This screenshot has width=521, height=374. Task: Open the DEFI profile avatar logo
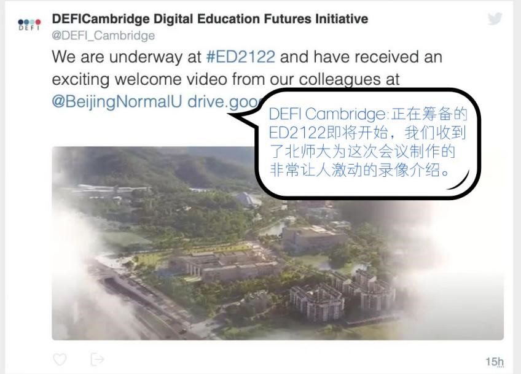click(29, 25)
